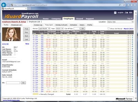Click the blue arrow icon in row 04 Tue

pos(132,41)
